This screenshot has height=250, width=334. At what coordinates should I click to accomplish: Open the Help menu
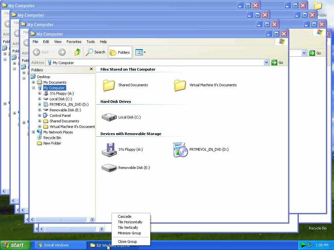tap(103, 42)
